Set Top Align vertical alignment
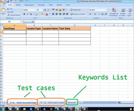The image size is (134, 111). pyautogui.click(x=53, y=10)
